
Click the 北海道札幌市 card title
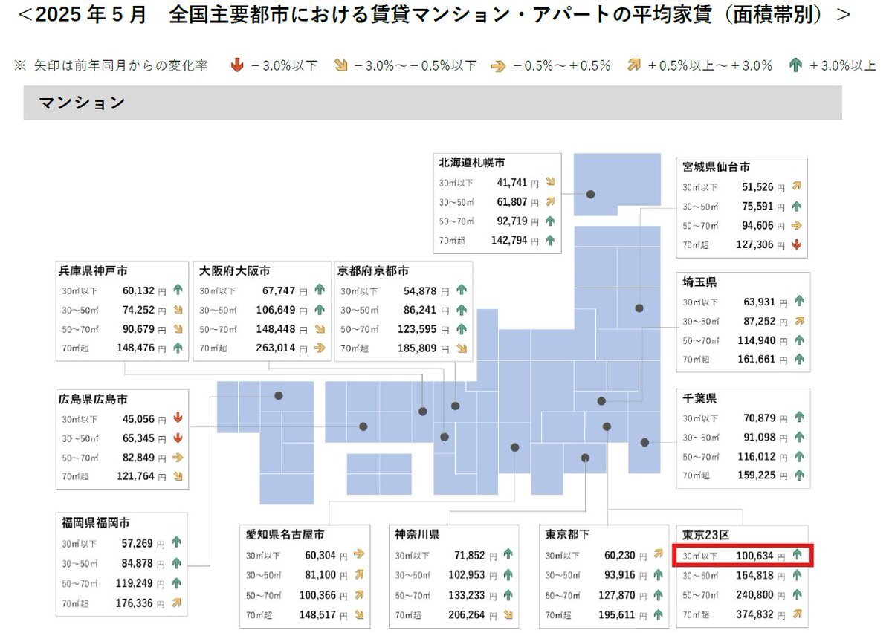pos(472,163)
